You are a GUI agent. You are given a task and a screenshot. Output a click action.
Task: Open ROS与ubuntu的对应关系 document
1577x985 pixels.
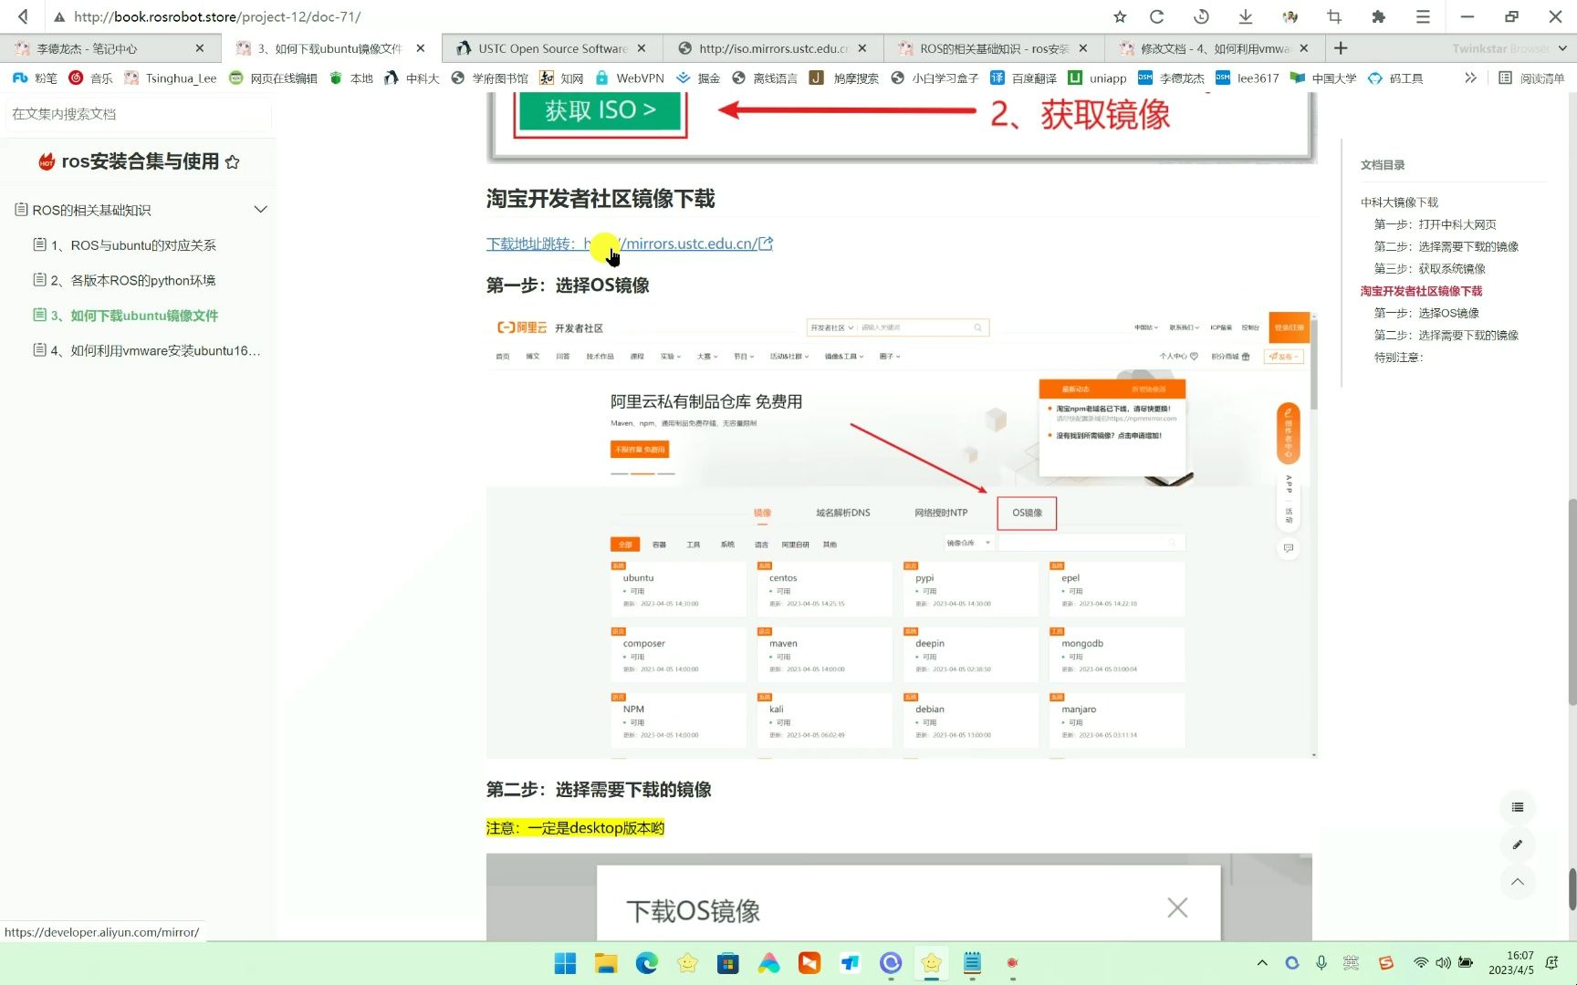(x=133, y=245)
